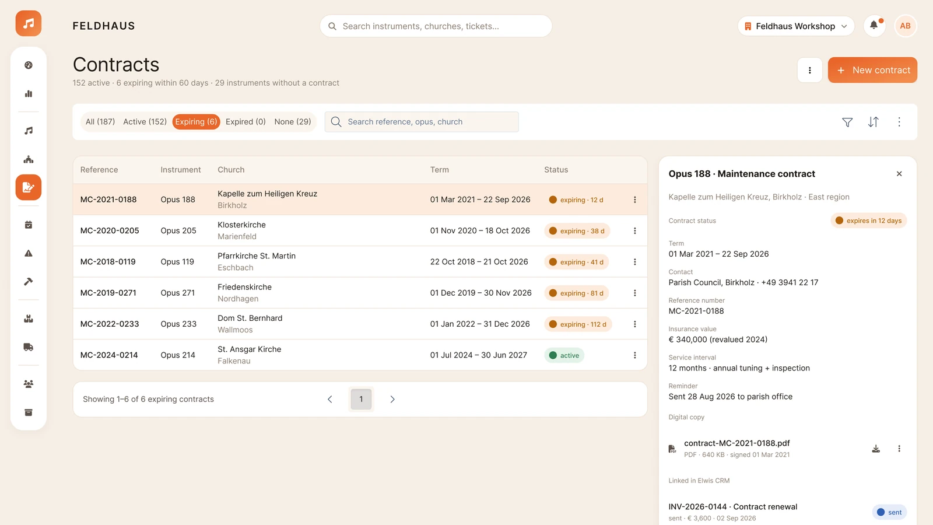The height and width of the screenshot is (525, 933).
Task: Click 'expires in 12 days' badge
Action: [x=868, y=220]
